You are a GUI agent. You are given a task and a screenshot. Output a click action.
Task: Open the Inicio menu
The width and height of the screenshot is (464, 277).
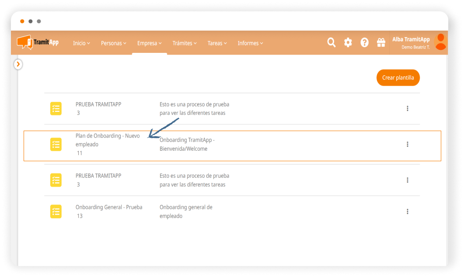(81, 43)
